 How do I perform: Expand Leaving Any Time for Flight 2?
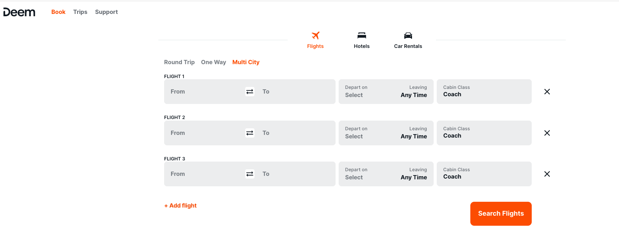[x=414, y=133]
